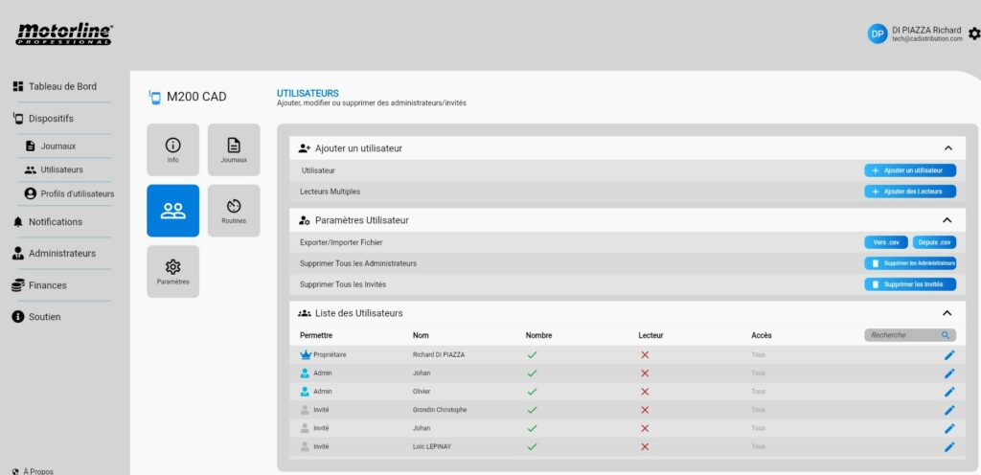Export users with Vers .csv button

[x=885, y=242]
